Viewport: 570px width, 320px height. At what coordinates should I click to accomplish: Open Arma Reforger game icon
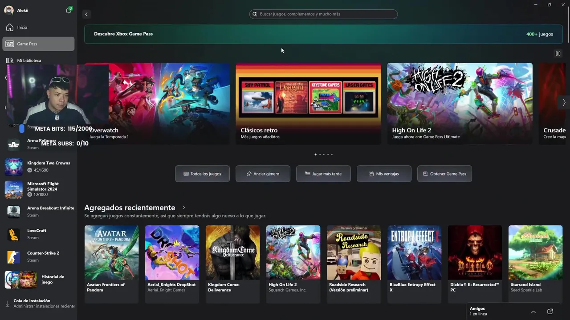click(13, 144)
